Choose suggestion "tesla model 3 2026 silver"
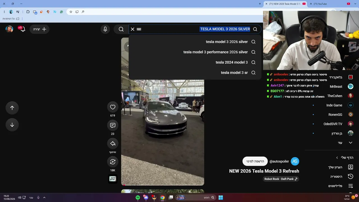359x202 pixels. [195, 42]
